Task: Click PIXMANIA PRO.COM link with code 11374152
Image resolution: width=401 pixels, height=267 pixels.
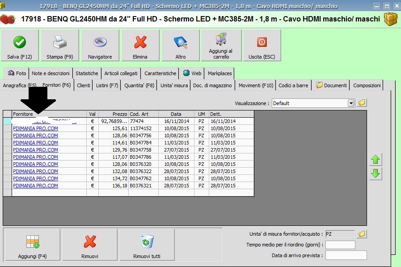Action: tap(36, 128)
